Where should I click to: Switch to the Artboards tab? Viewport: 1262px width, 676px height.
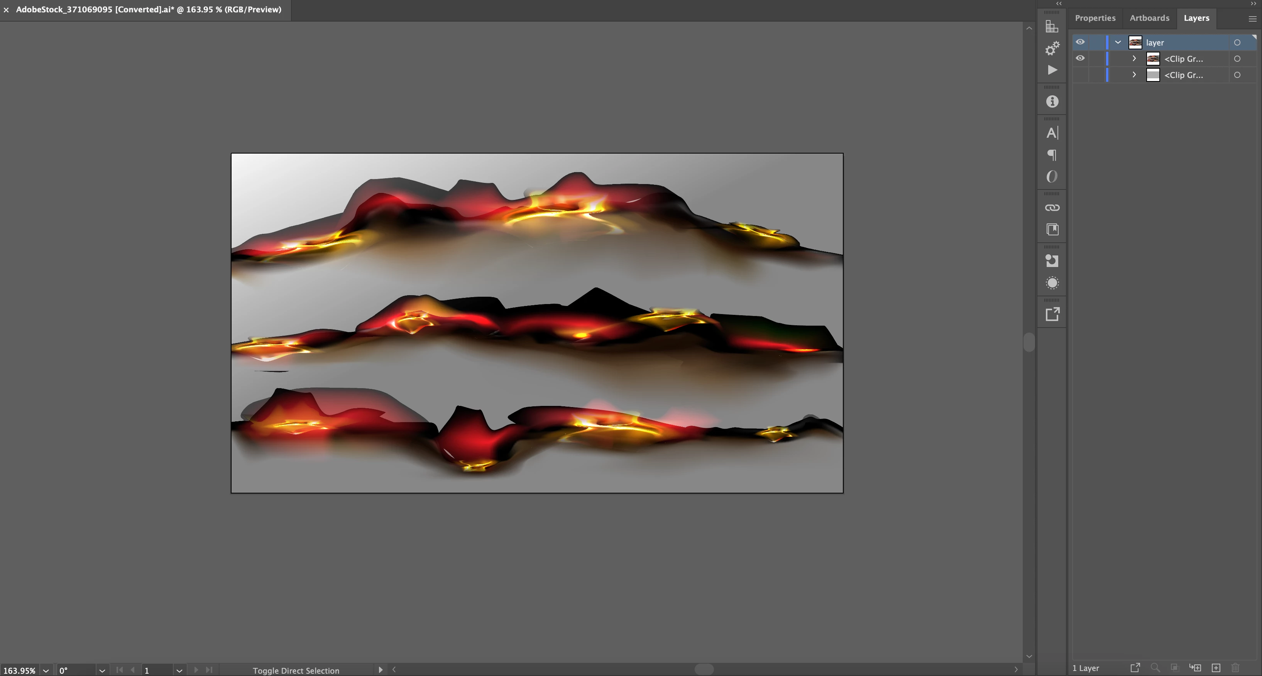click(1149, 18)
